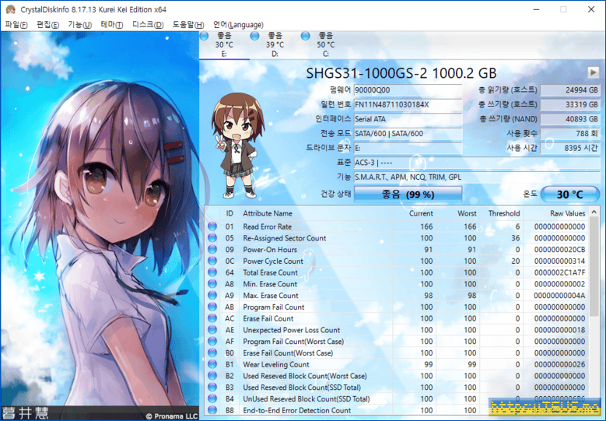The image size is (606, 421).
Task: Click raw value 0000002C1A7F of Total Erase Count
Action: coord(559,272)
